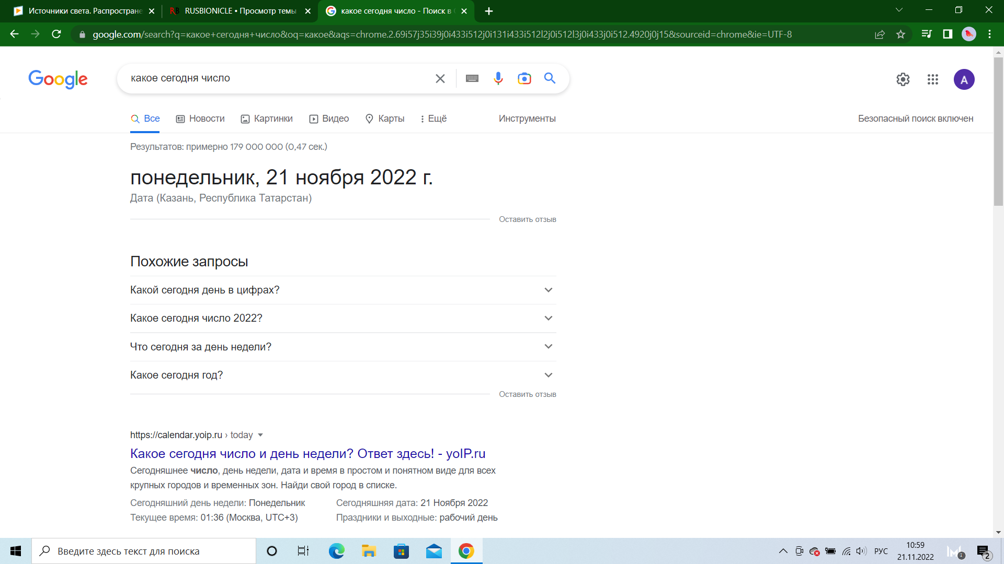Open File Explorer from taskbar
This screenshot has width=1004, height=564.
pos(369,551)
